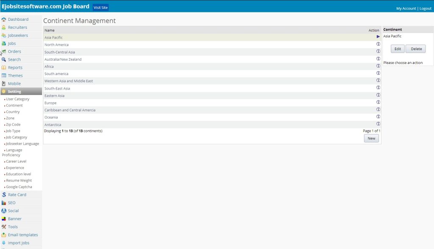This screenshot has height=249, width=434.
Task: Click Delete button for Asia Pacific
Action: click(x=416, y=49)
